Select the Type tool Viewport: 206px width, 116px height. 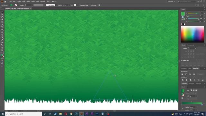coord(2,27)
